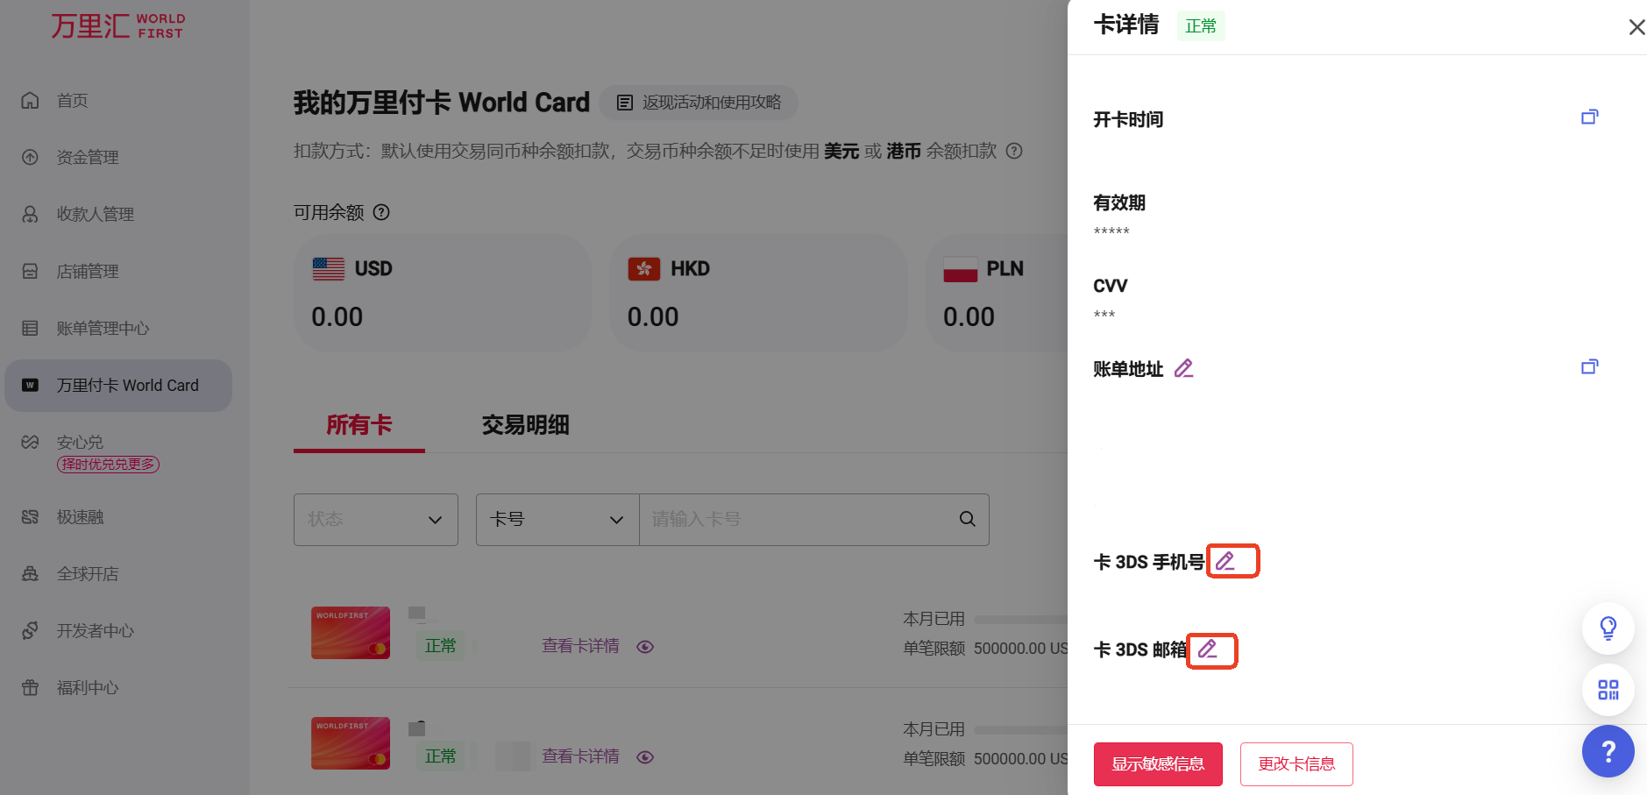Focus the 请输入卡号 search field
Image resolution: width=1647 pixels, height=795 pixels.
[796, 520]
